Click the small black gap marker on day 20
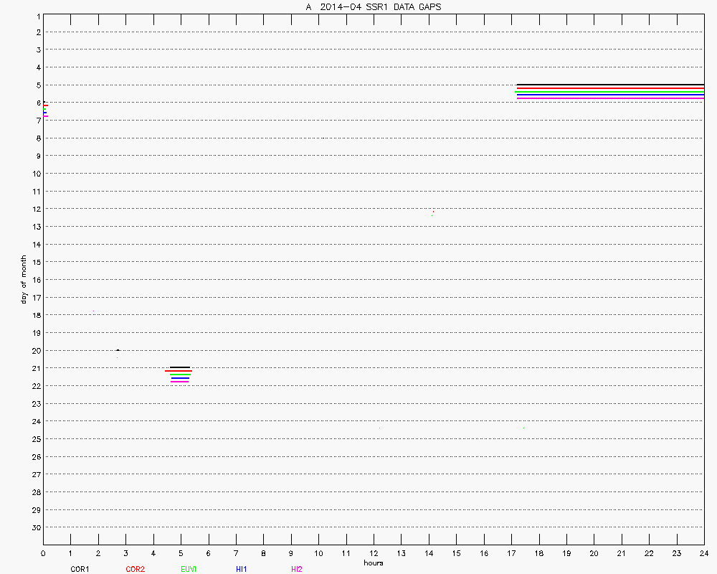717x574 pixels. [x=118, y=350]
